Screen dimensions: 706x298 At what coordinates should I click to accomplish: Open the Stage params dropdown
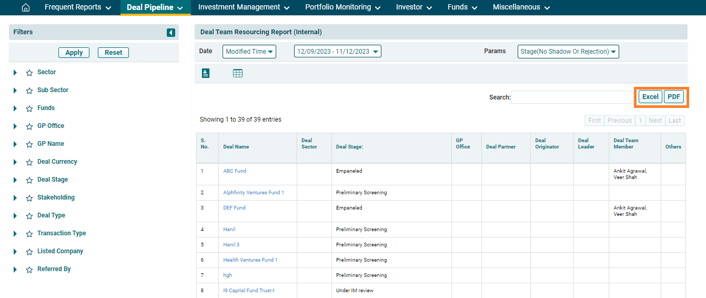point(568,52)
